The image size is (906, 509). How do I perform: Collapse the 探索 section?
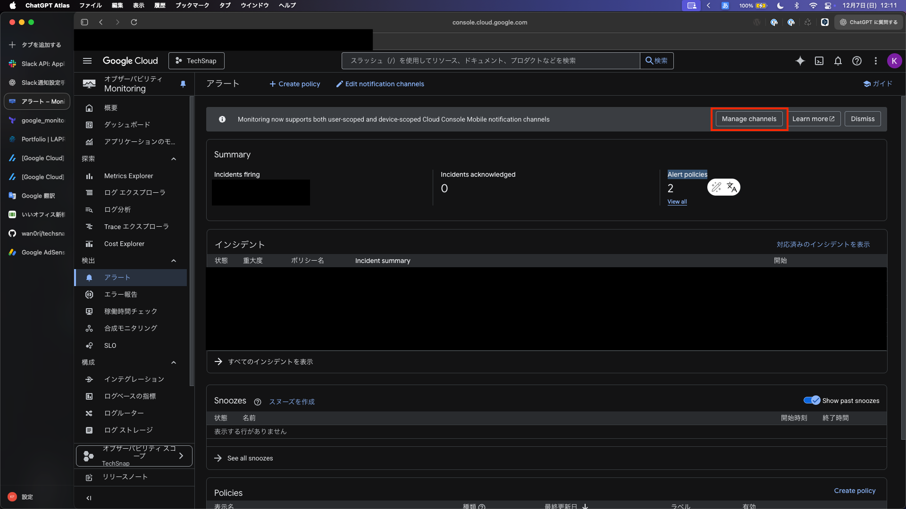coord(174,159)
